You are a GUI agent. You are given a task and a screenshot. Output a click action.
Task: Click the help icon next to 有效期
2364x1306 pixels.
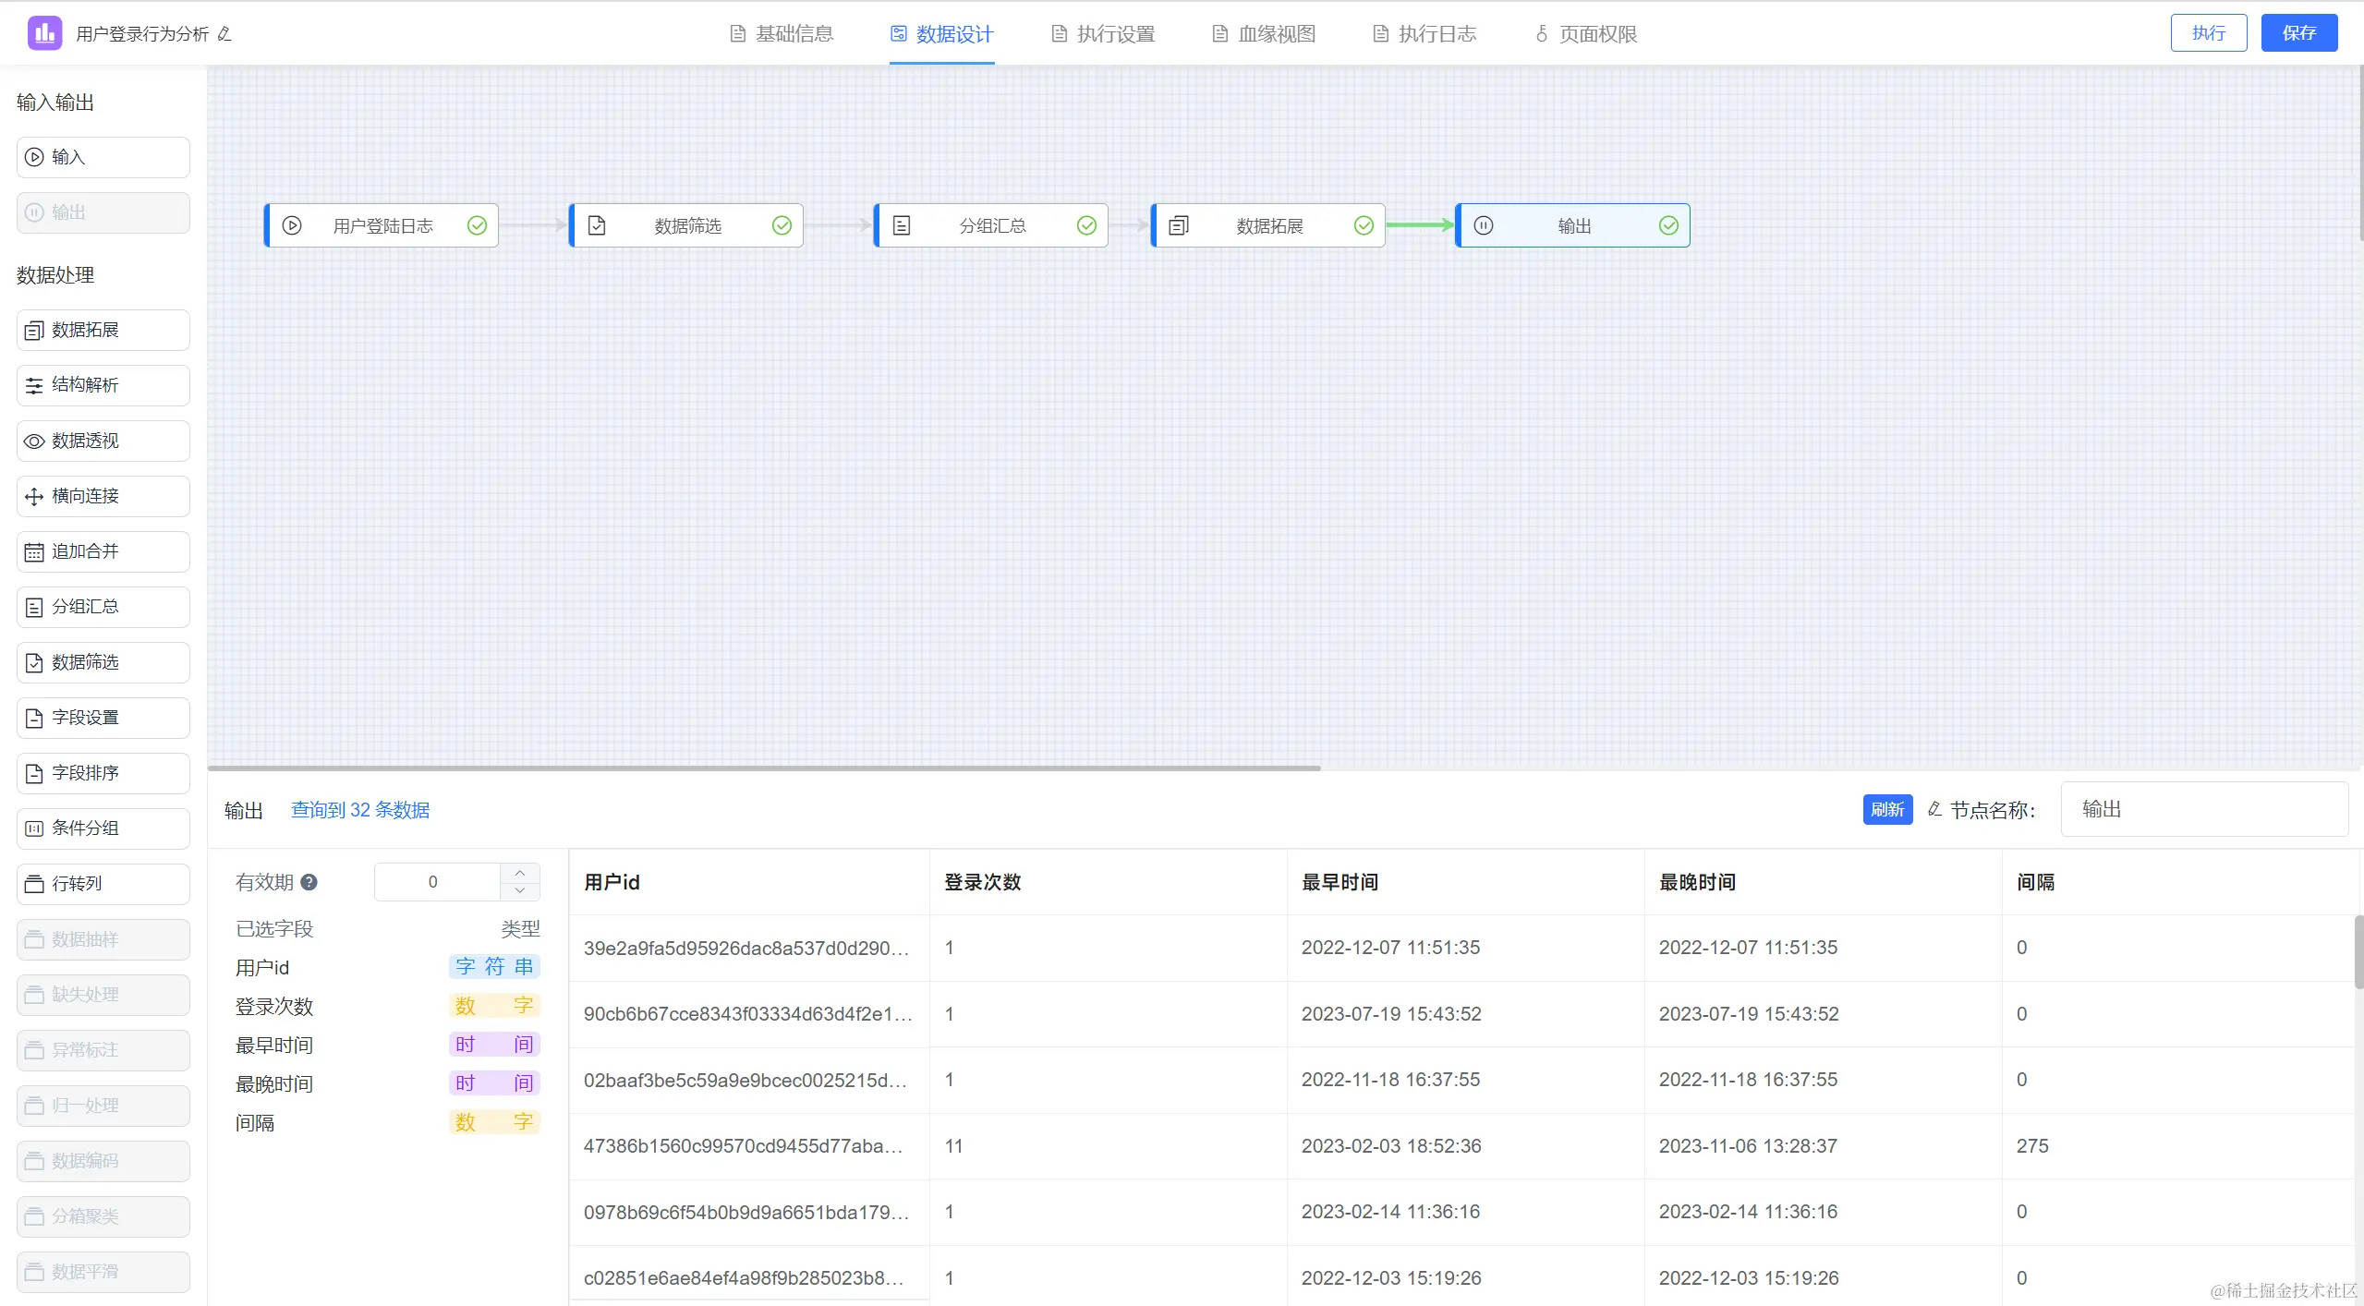[309, 882]
